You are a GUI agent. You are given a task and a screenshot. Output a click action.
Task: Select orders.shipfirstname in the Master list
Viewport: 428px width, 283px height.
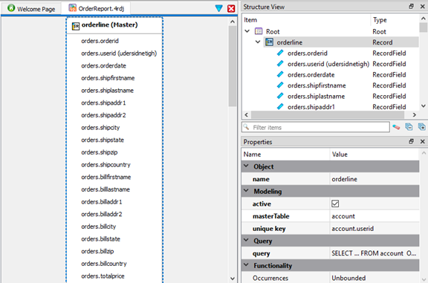click(x=108, y=78)
